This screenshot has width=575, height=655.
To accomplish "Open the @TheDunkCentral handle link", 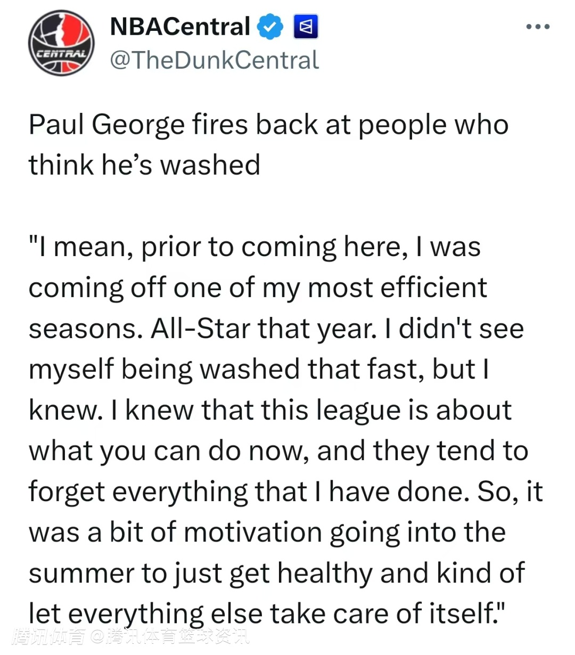I will (214, 60).
